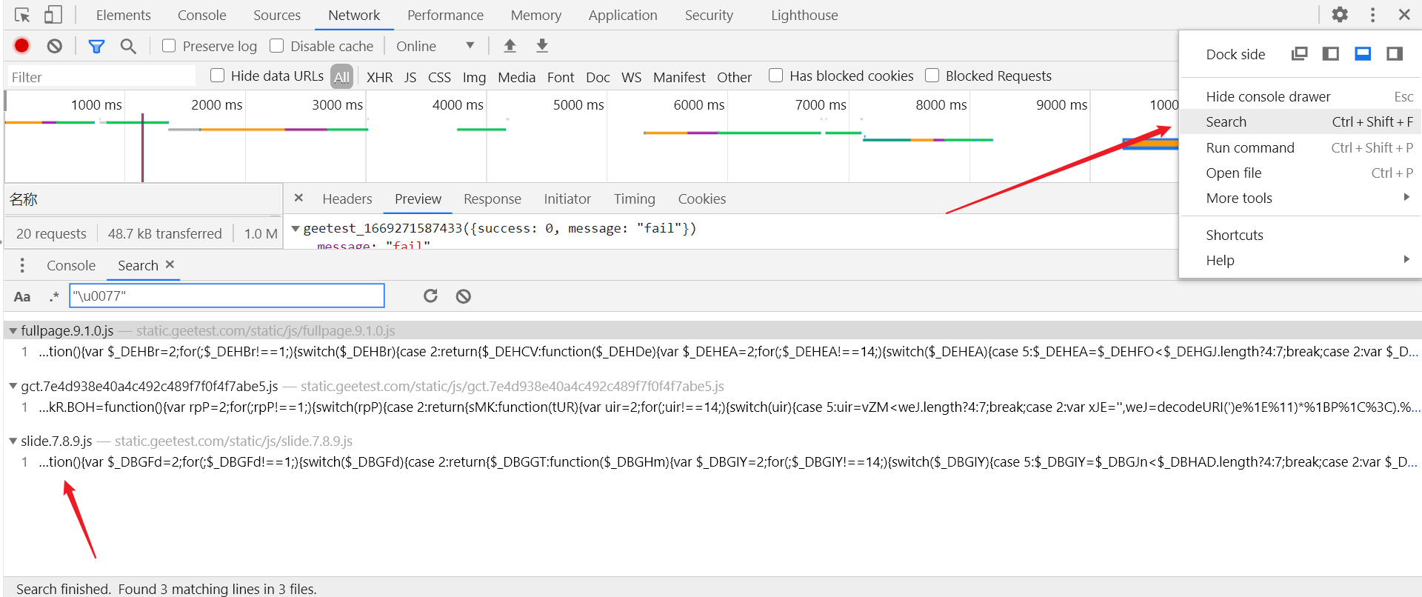Viewport: 1422px width, 597px height.
Task: Open the Online throttling dropdown
Action: click(x=435, y=46)
